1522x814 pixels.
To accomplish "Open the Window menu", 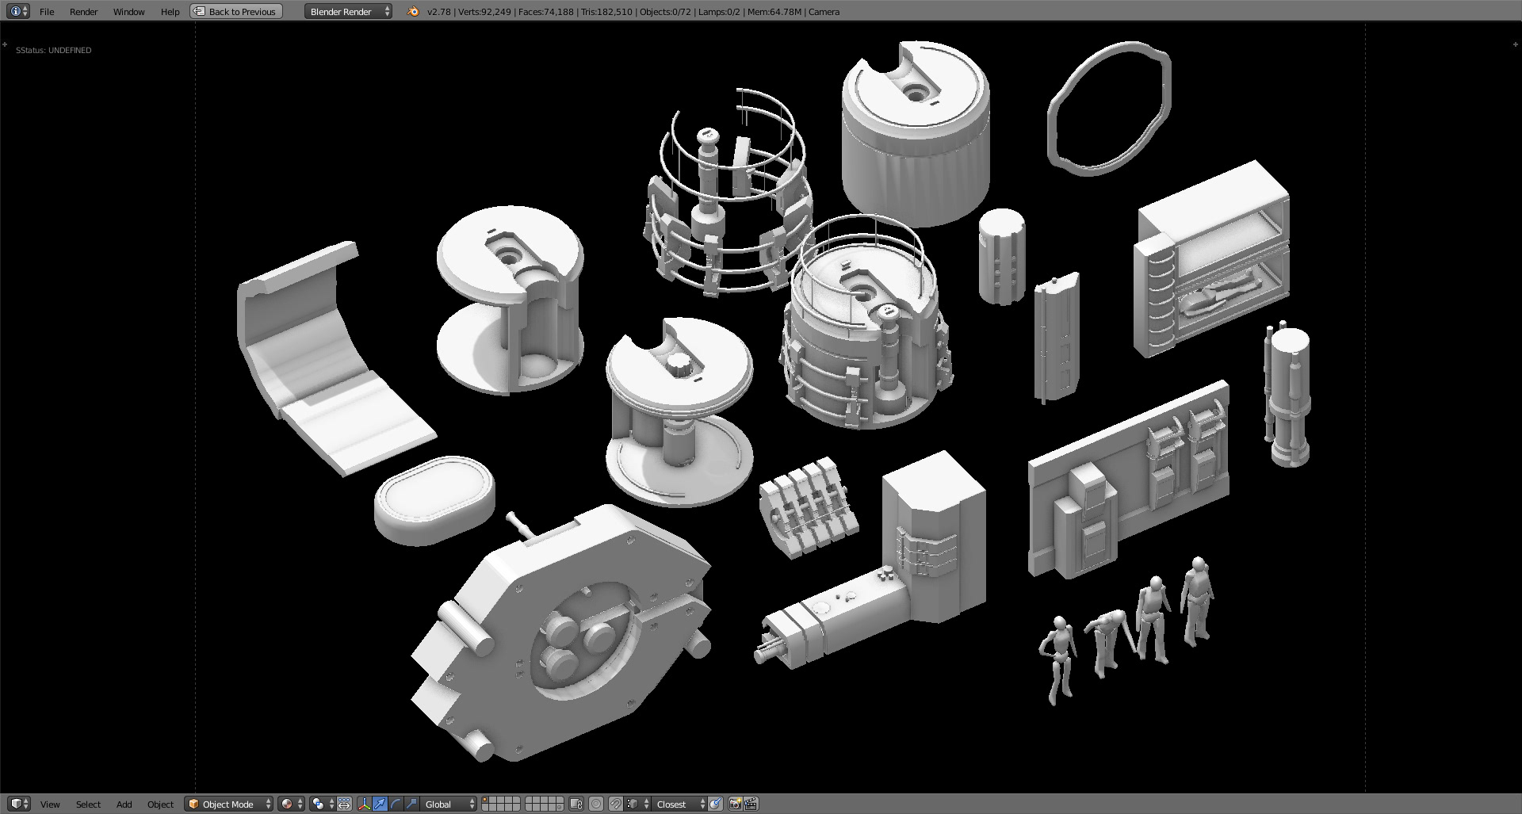I will (x=128, y=12).
